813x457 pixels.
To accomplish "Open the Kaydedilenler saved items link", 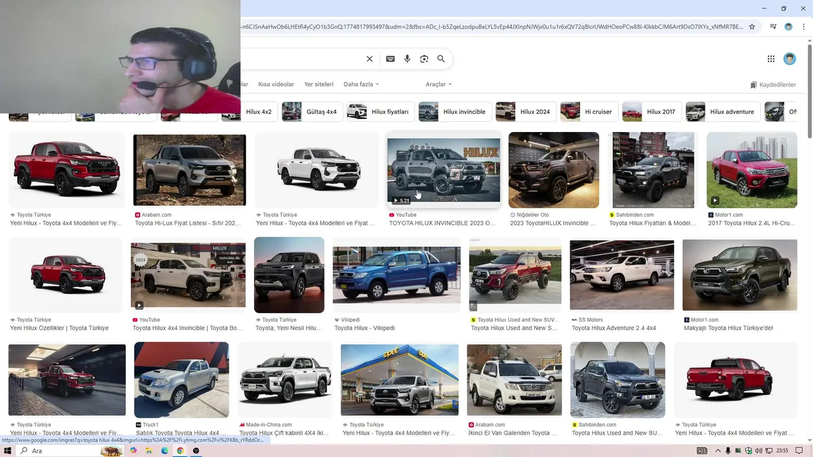I will pos(773,84).
